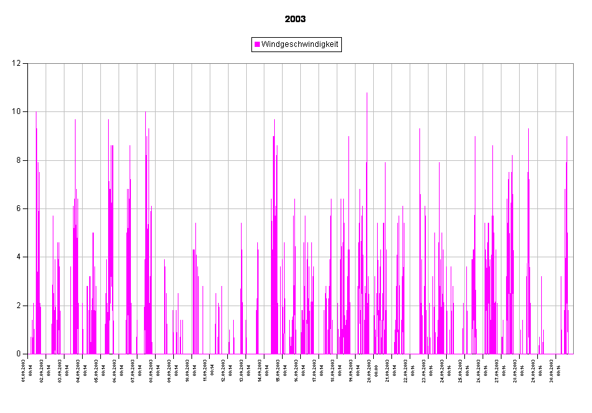The height and width of the screenshot is (413, 592).
Task: Click the black area right of the legend
Action: click(x=456, y=44)
